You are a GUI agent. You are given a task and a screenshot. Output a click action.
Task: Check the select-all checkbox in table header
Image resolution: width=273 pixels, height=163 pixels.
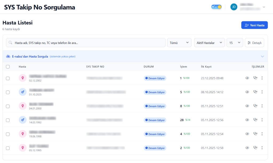click(8, 67)
